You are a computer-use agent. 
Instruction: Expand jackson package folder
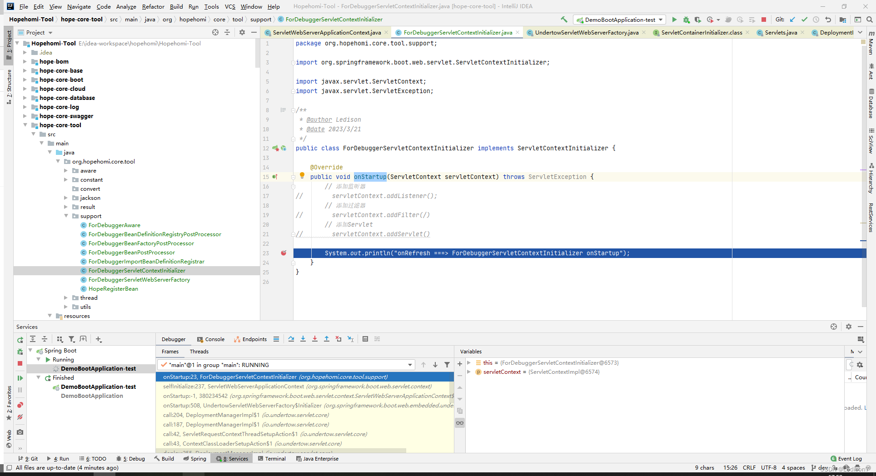click(66, 198)
